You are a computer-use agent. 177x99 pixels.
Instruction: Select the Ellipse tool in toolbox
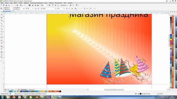pyautogui.click(x=1, y=31)
